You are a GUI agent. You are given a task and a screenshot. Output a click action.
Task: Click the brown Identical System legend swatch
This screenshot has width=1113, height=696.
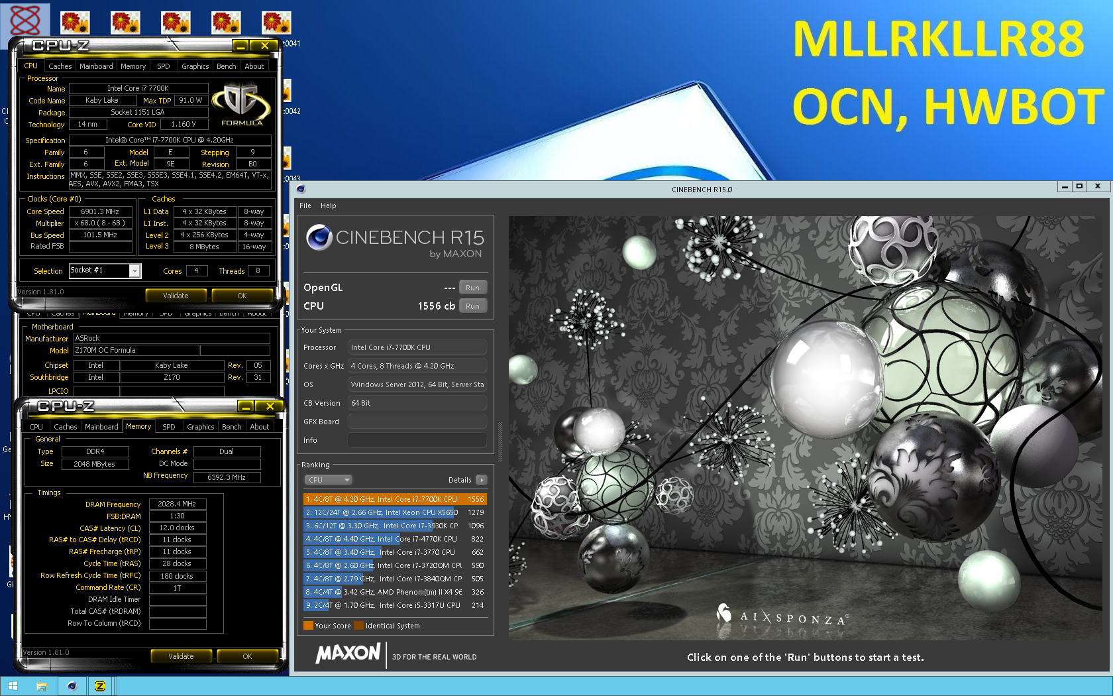tap(359, 626)
